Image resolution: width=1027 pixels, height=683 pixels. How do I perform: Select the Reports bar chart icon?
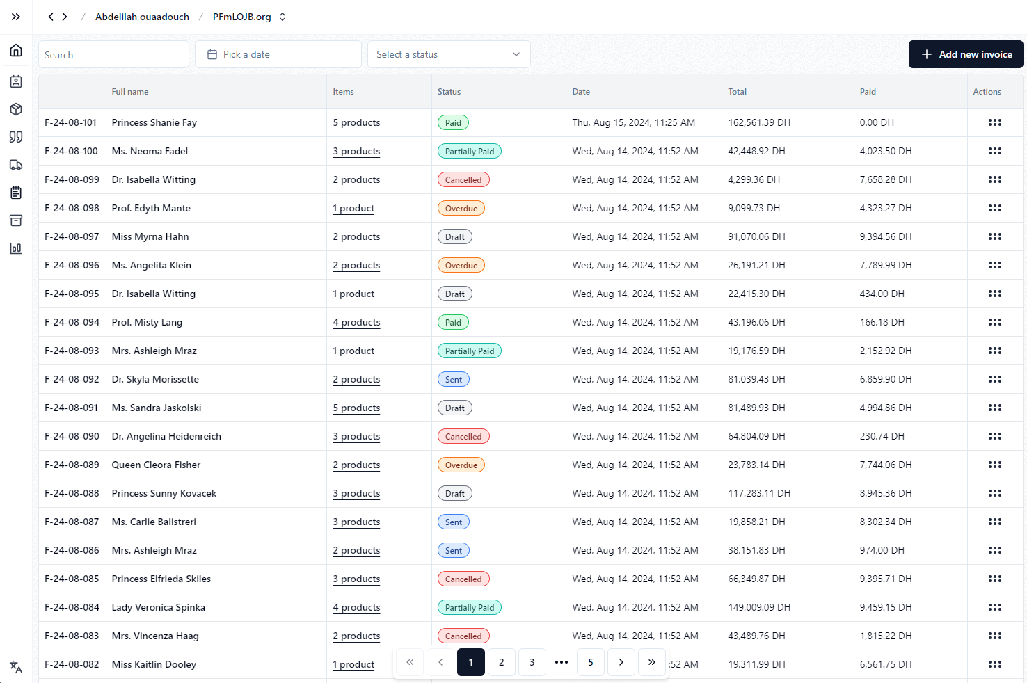[x=15, y=248]
